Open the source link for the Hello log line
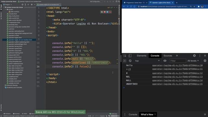 point(177,65)
